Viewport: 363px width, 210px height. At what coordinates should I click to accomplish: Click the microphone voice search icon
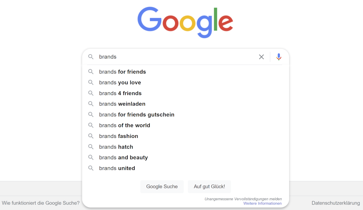[x=279, y=57]
